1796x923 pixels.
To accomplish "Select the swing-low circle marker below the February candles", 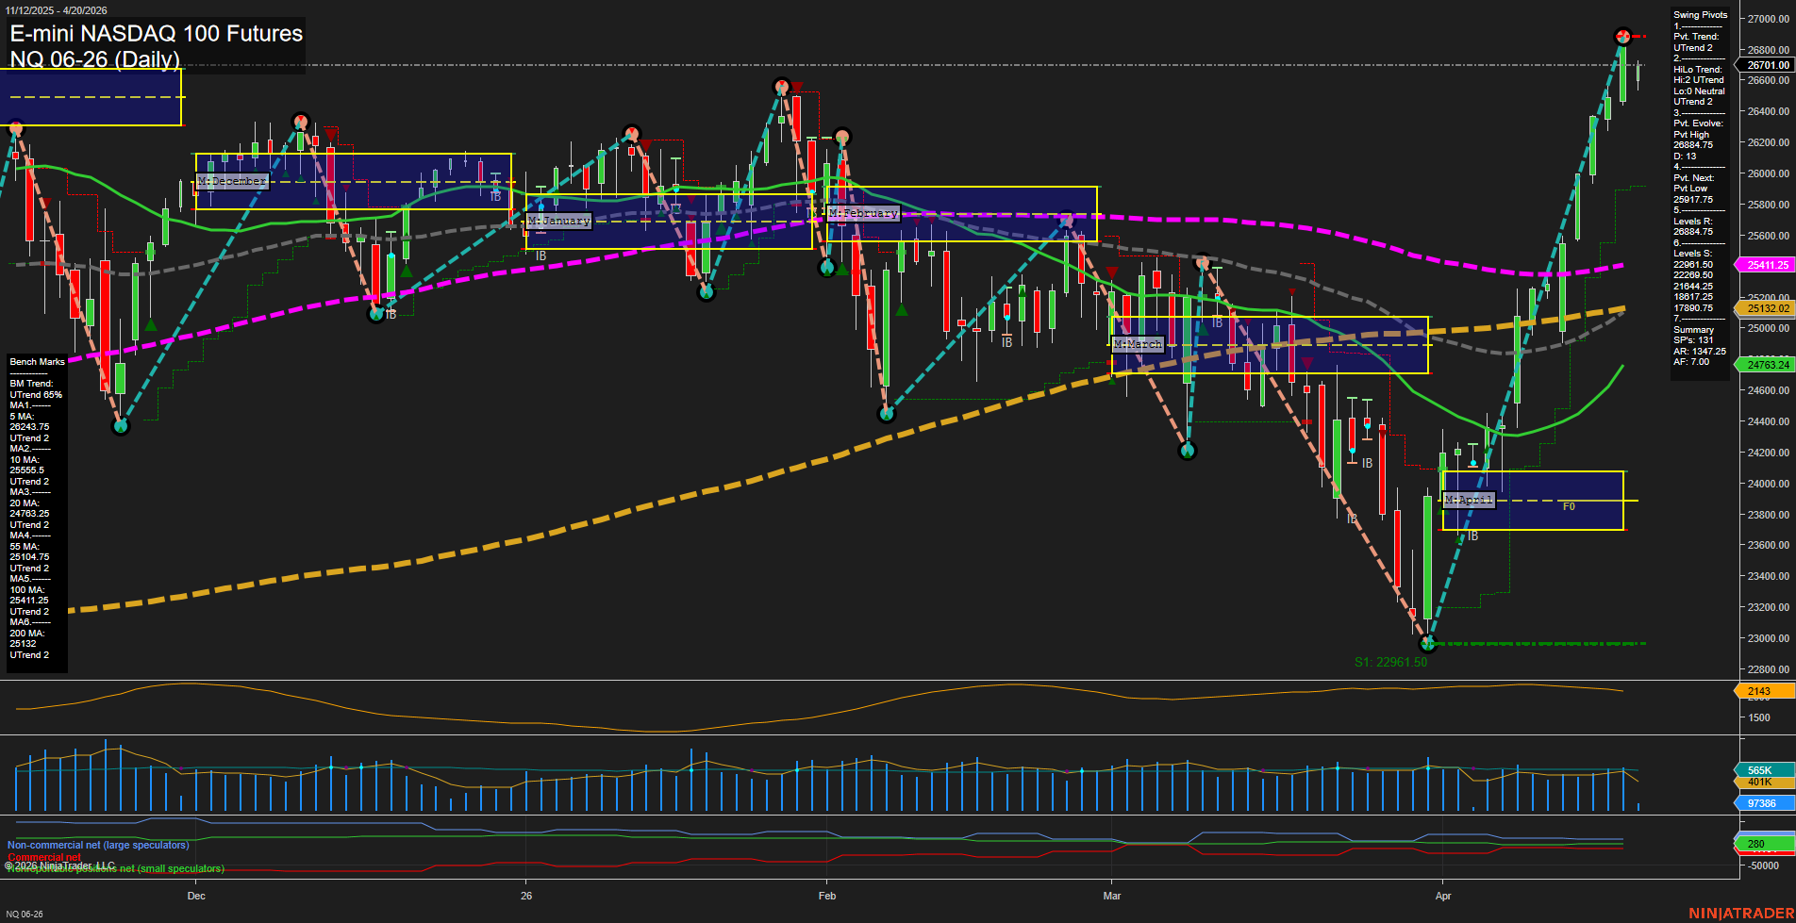I will pyautogui.click(x=887, y=413).
